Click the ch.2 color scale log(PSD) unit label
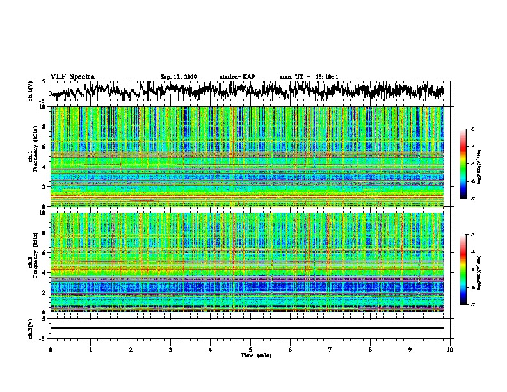 (479, 272)
